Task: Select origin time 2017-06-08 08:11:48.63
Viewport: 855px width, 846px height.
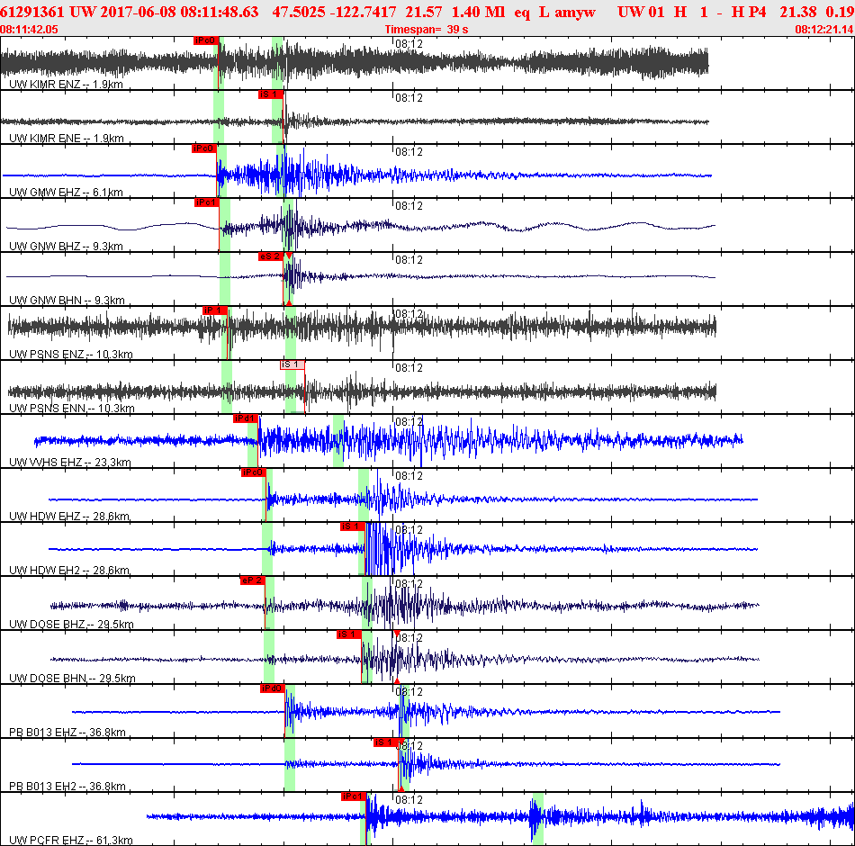Action: (x=179, y=12)
